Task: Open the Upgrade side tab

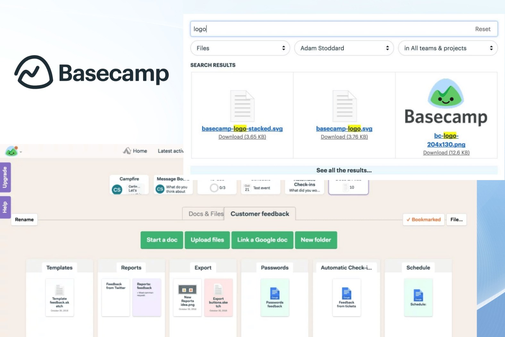Action: [x=5, y=177]
